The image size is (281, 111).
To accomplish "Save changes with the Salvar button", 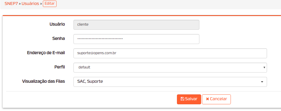I will click(189, 99).
